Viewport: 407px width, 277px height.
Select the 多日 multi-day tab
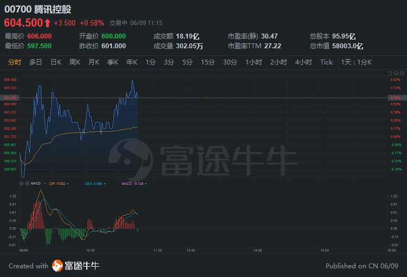tap(35, 62)
